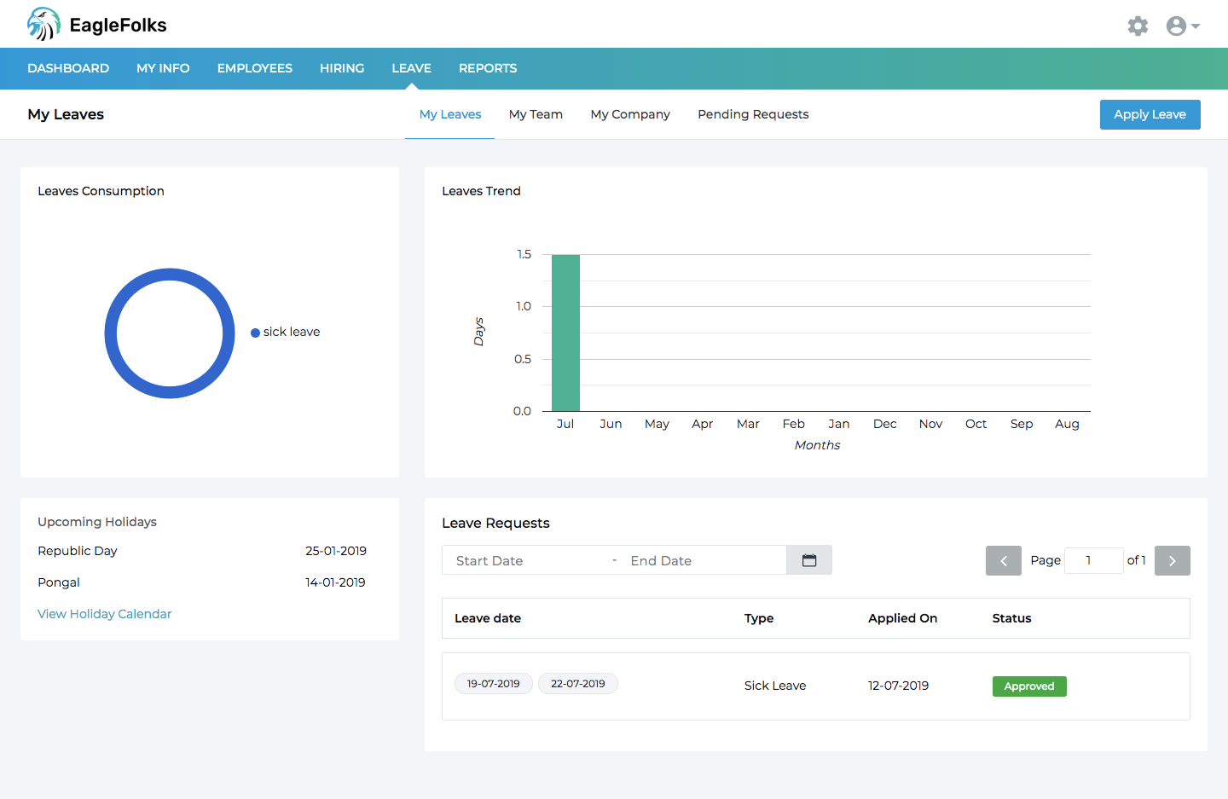Click the Type column header
This screenshot has width=1228, height=799.
pyautogui.click(x=759, y=618)
